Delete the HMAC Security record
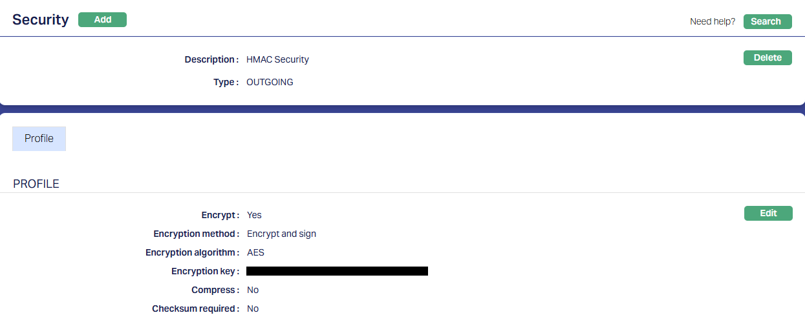Image resolution: width=805 pixels, height=324 pixels. 767,58
